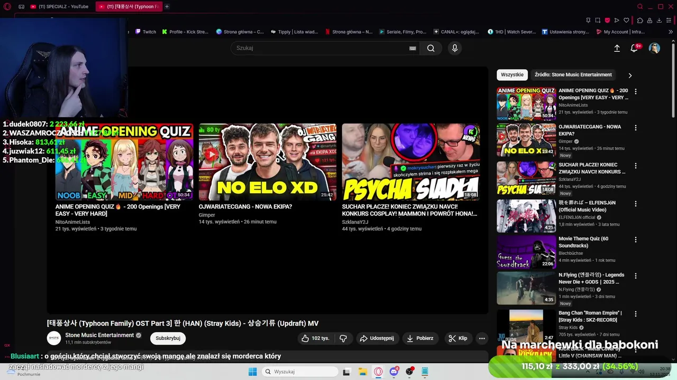The height and width of the screenshot is (380, 677).
Task: Open the YouTube account avatar menu
Action: (x=654, y=48)
